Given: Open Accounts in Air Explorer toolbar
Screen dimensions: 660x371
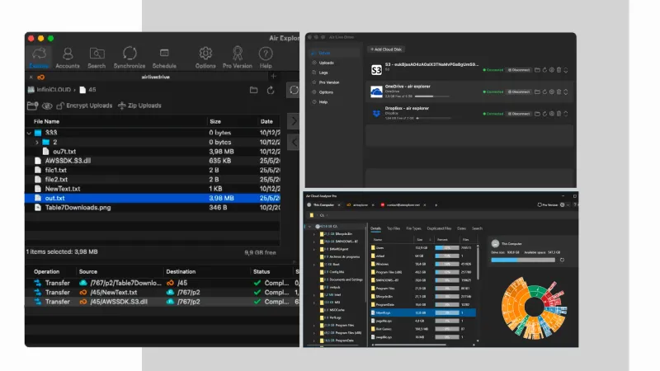Looking at the screenshot, I should 68,57.
